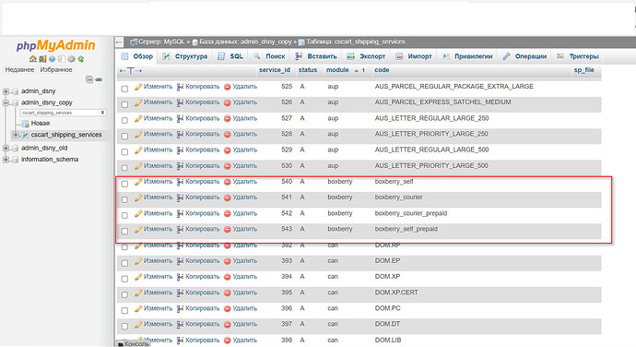Open the phpMyAdmin home icon
Image resolution: width=636 pixels, height=347 pixels.
coord(33,59)
